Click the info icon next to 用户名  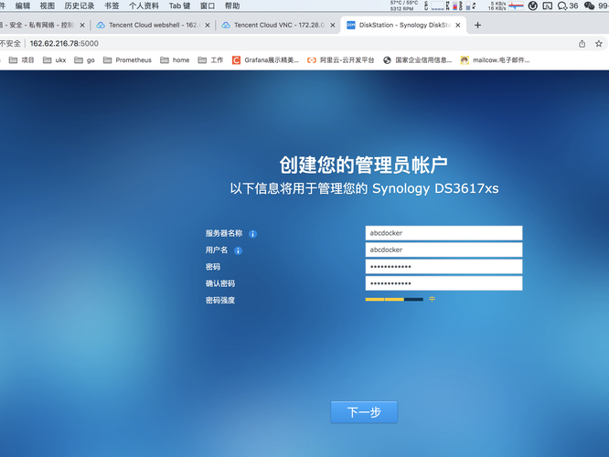tap(238, 250)
